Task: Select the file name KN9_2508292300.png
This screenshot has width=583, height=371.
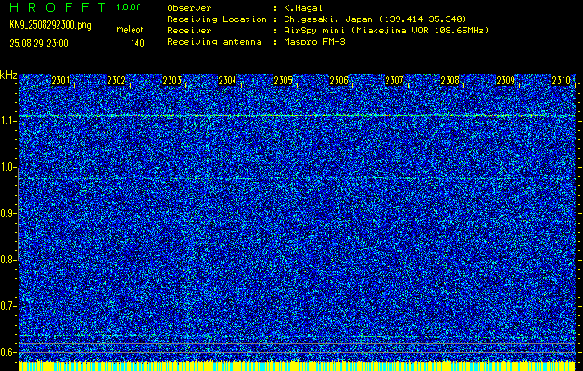Action: click(50, 25)
